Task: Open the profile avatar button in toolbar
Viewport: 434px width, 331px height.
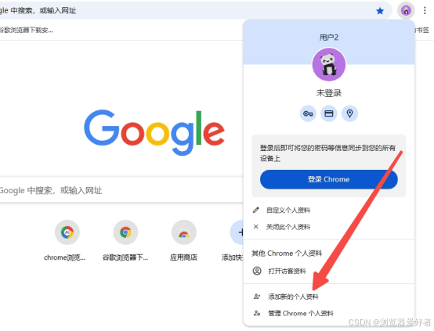Action: coord(406,10)
